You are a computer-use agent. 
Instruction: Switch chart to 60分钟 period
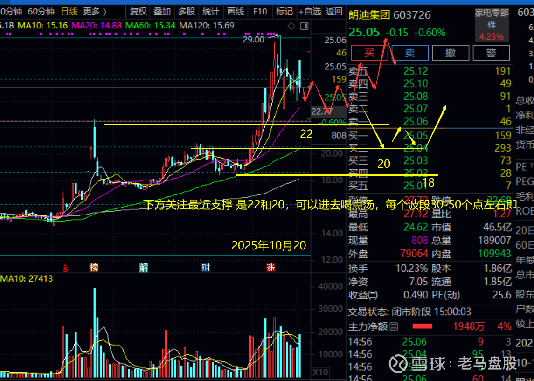(x=41, y=12)
